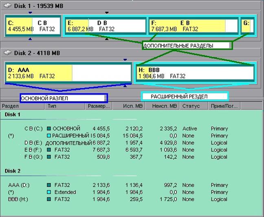Sort list by Раздел column header

point(22,106)
